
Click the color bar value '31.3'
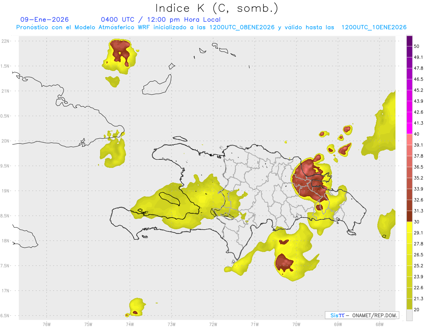tap(419, 211)
